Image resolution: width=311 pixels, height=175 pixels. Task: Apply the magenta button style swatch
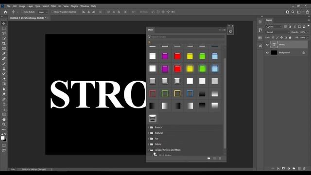pyautogui.click(x=165, y=56)
